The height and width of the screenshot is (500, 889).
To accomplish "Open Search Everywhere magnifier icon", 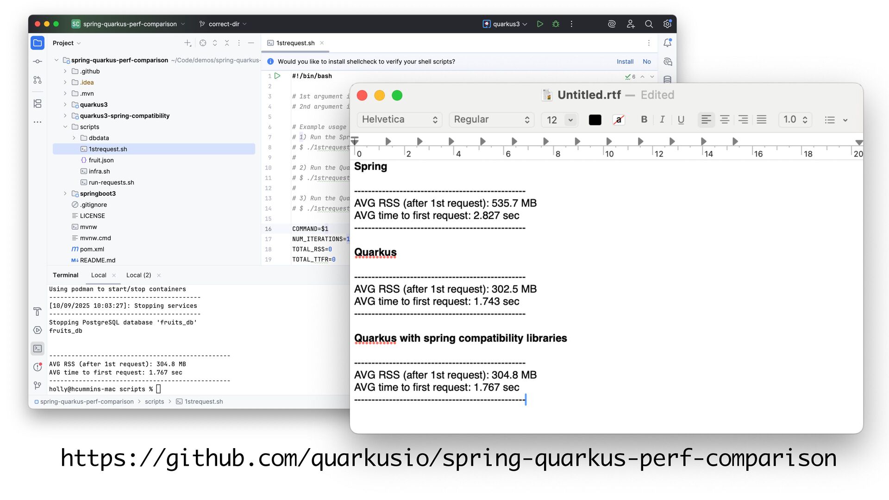I will [x=649, y=24].
